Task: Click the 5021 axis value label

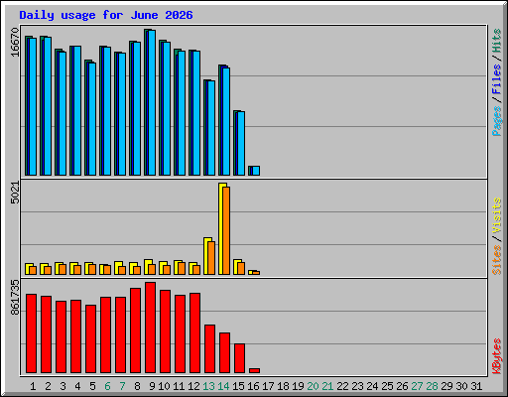Action: [15, 193]
